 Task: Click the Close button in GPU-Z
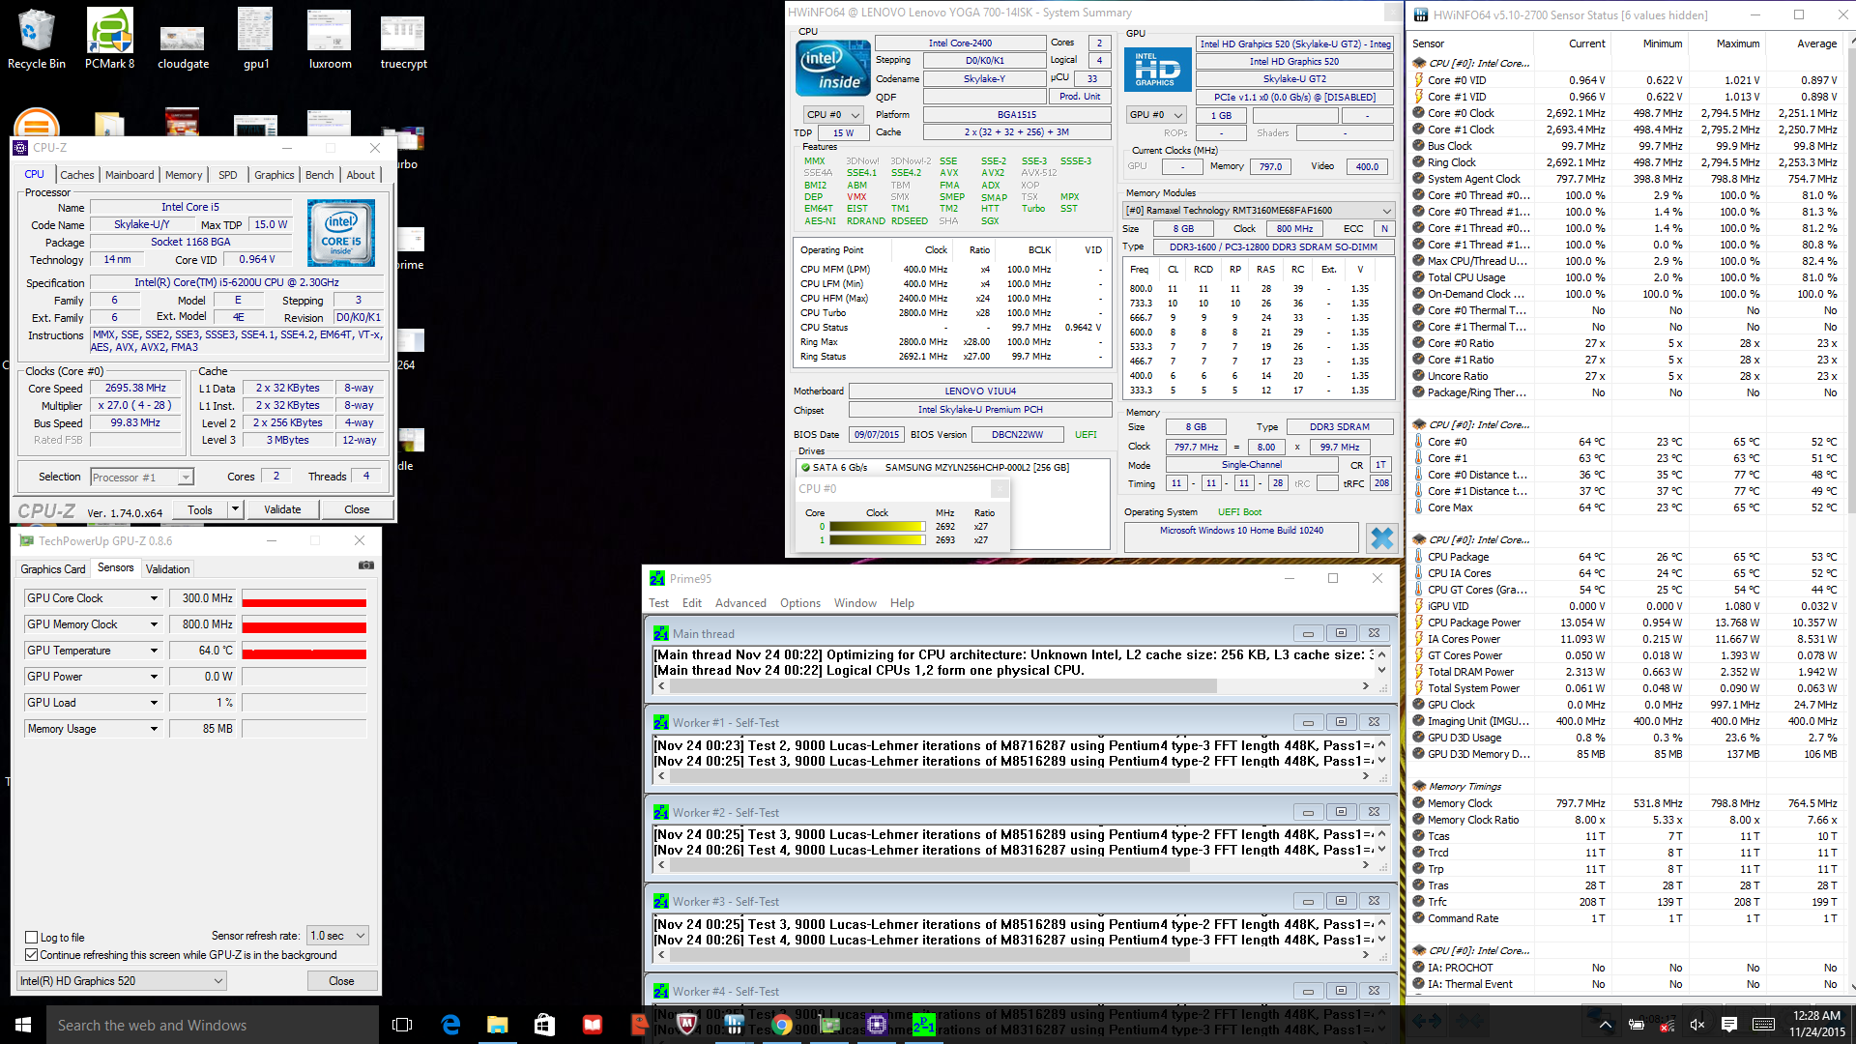click(x=341, y=980)
